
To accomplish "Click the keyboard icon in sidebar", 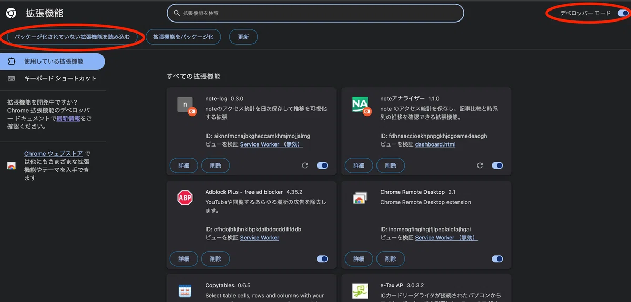I will [12, 78].
